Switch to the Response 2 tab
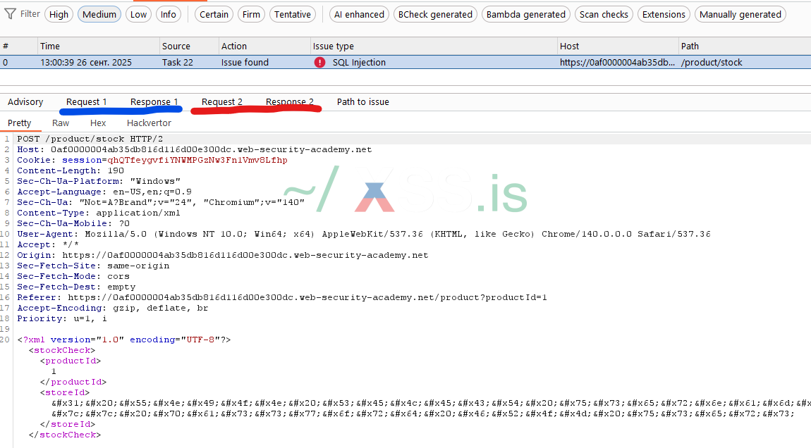Screen dimensions: 811x448 pyautogui.click(x=290, y=102)
